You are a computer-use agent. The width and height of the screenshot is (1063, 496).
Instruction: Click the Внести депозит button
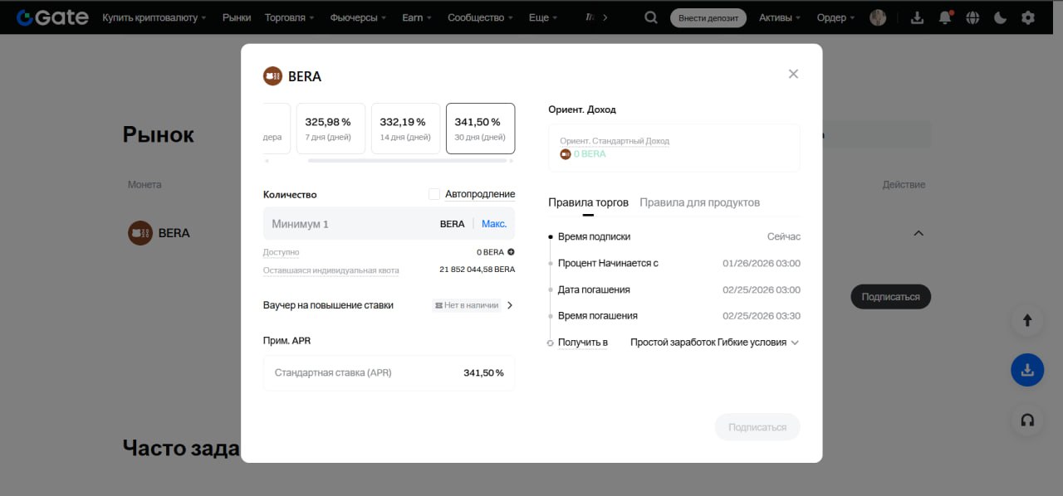708,16
